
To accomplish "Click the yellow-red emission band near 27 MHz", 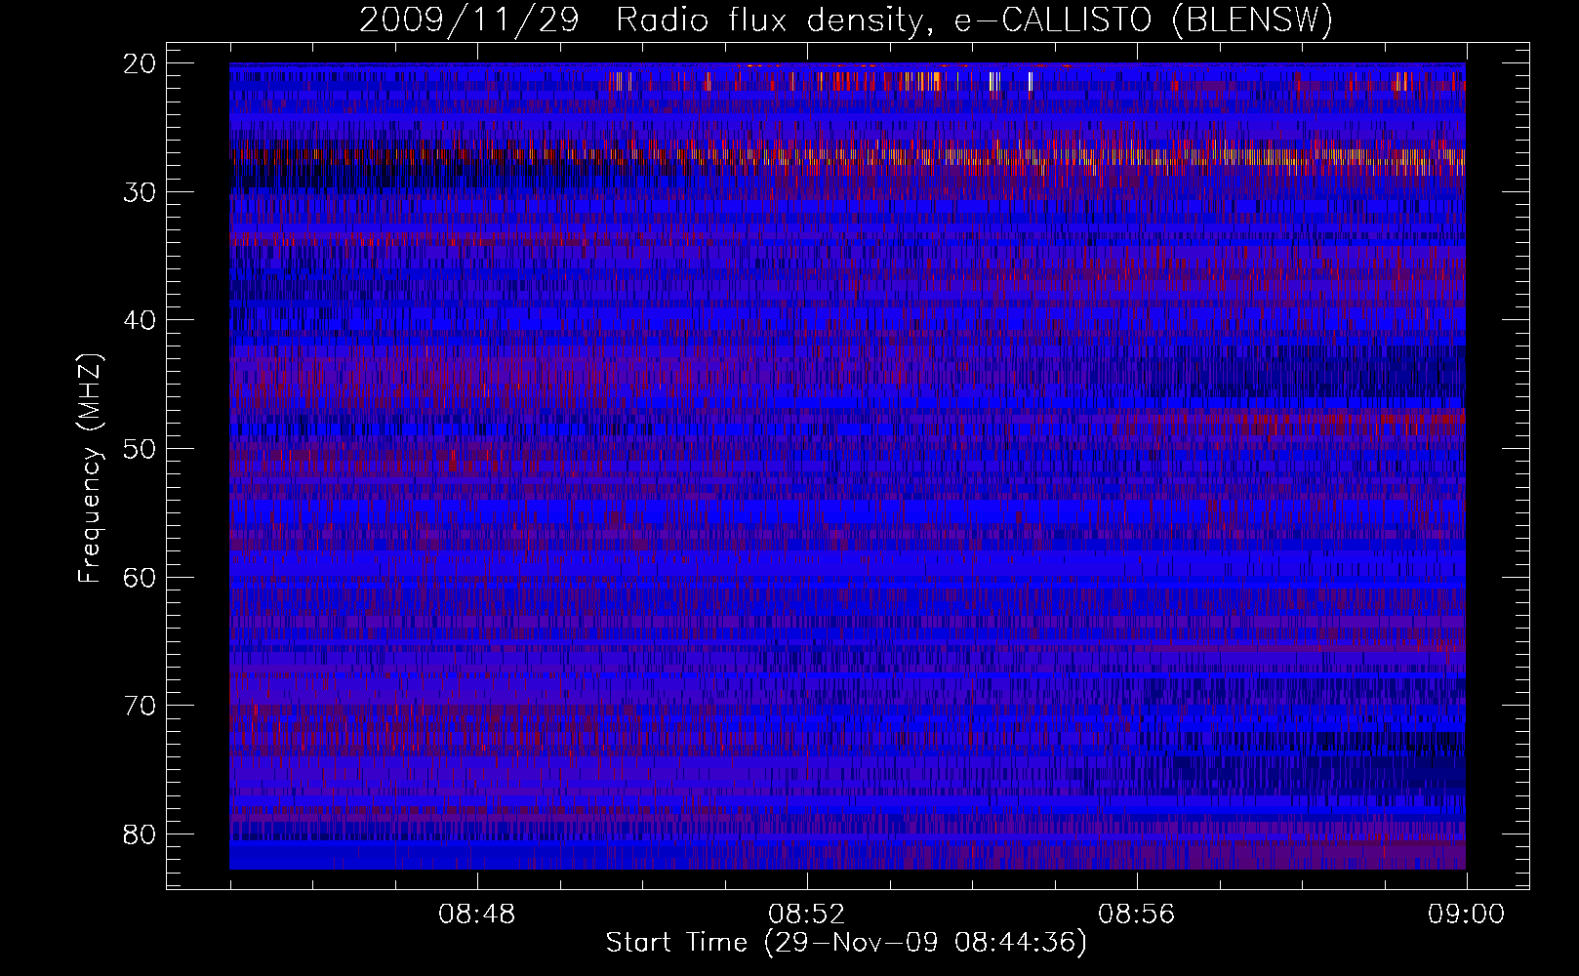I will (x=847, y=156).
